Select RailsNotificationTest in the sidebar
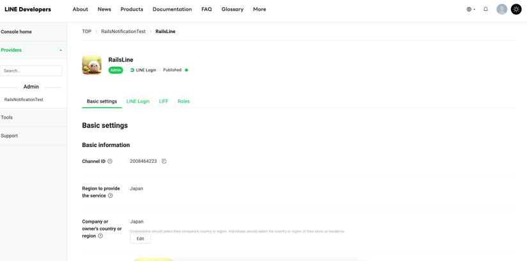 24,99
